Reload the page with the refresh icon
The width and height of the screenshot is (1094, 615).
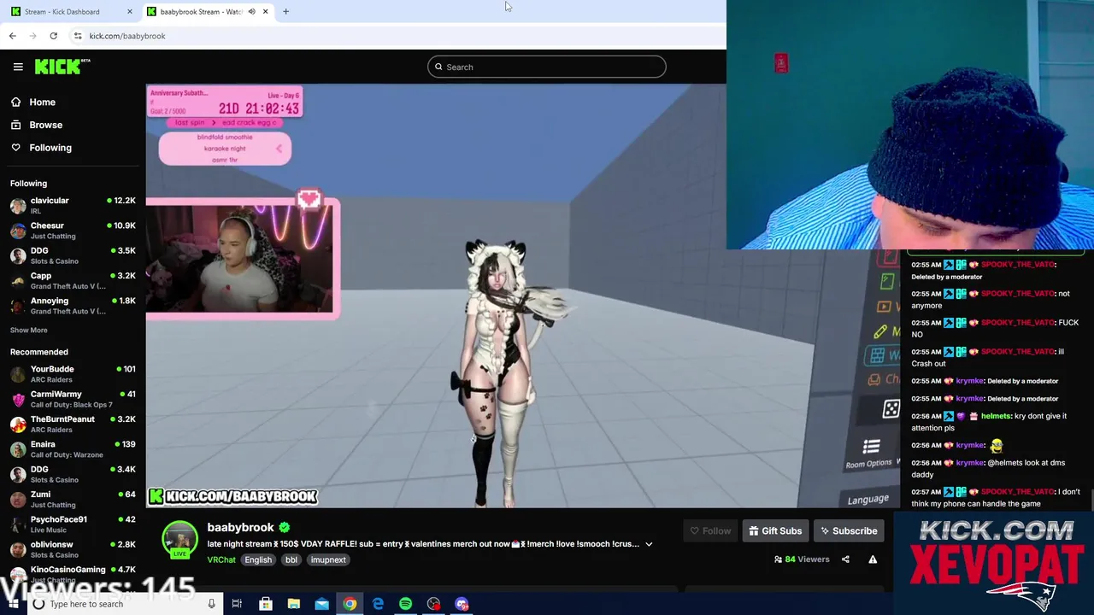(x=53, y=36)
